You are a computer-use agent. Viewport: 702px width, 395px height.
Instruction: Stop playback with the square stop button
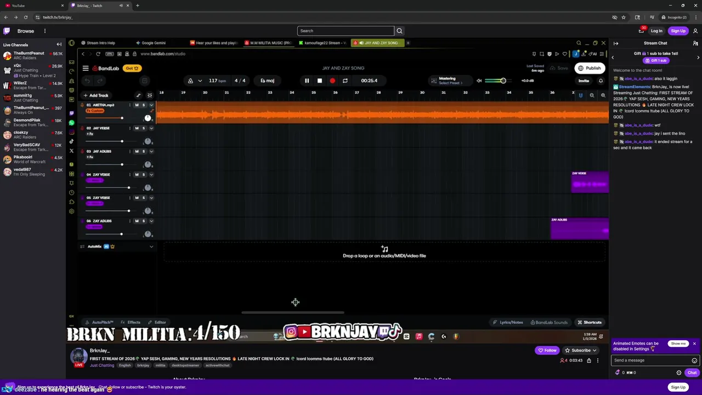[x=320, y=81]
